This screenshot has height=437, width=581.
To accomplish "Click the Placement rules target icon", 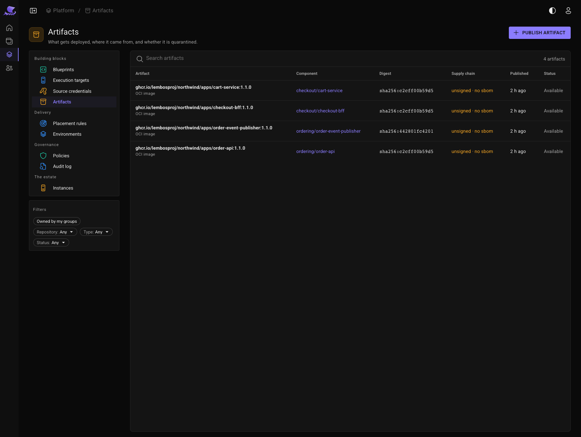I will click(43, 123).
